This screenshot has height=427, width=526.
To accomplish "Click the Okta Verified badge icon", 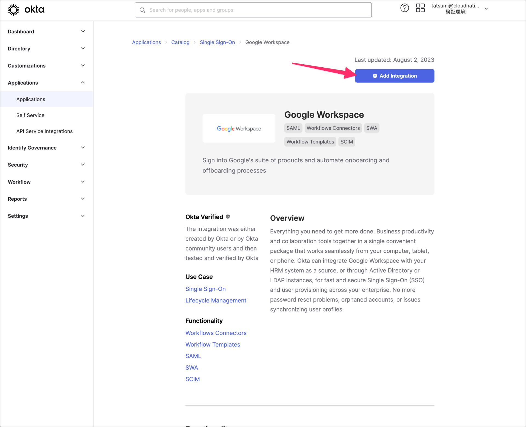I will [x=228, y=216].
